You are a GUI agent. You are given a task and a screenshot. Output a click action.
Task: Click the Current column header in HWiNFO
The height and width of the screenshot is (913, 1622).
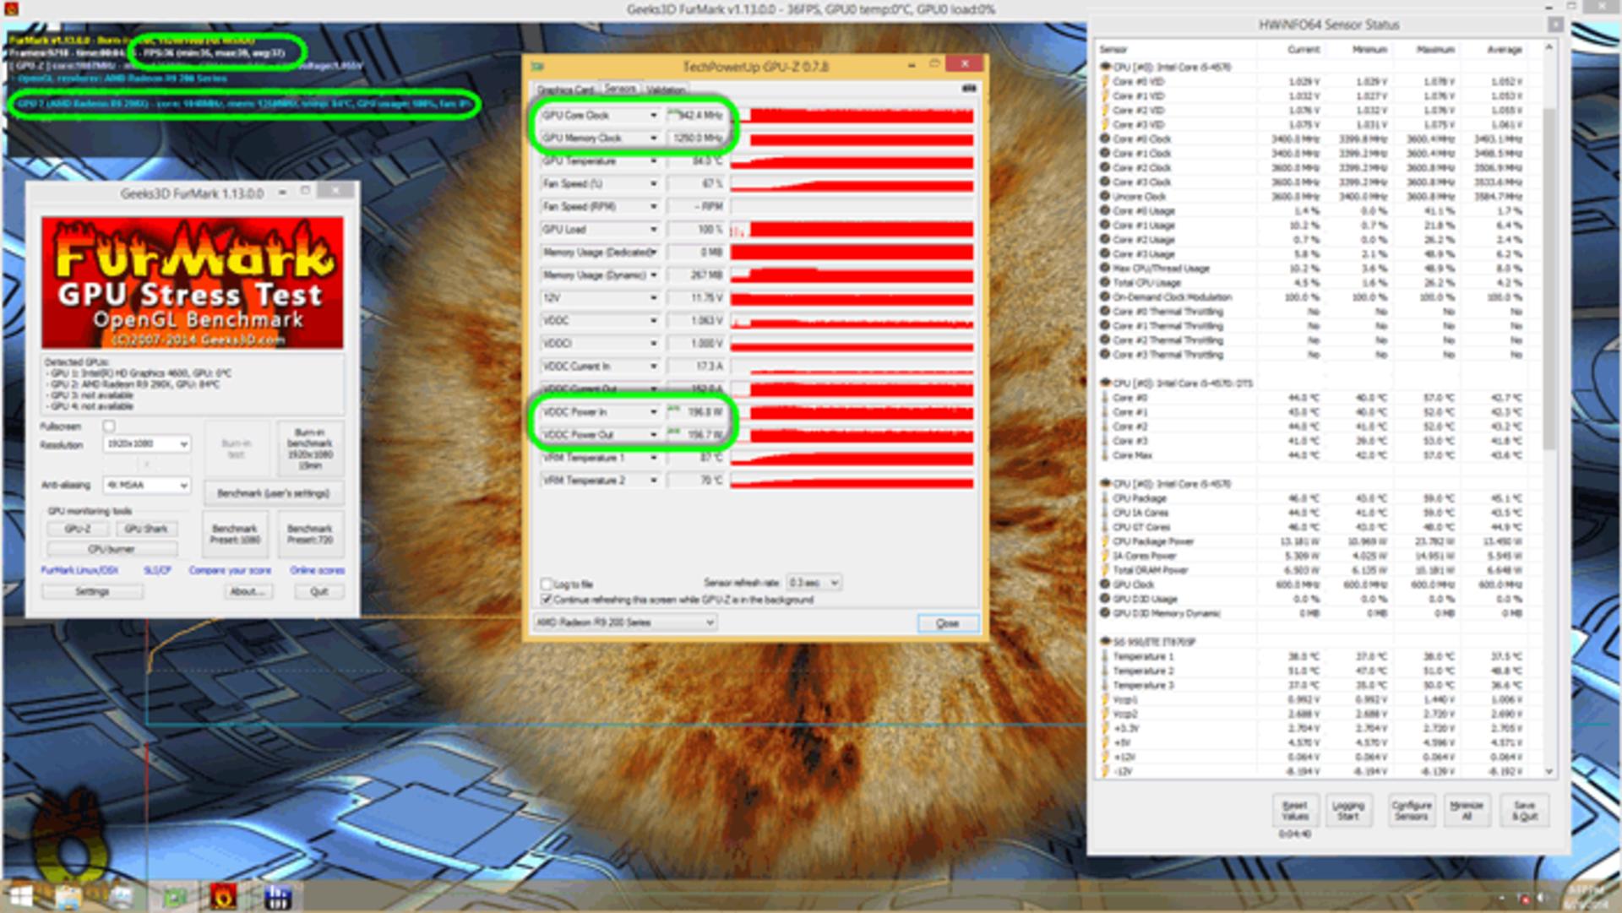click(x=1303, y=50)
